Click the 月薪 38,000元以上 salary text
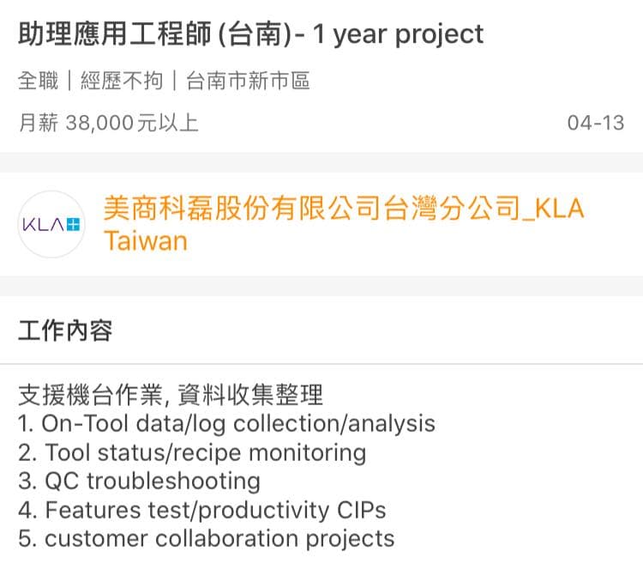The height and width of the screenshot is (582, 643). click(108, 123)
